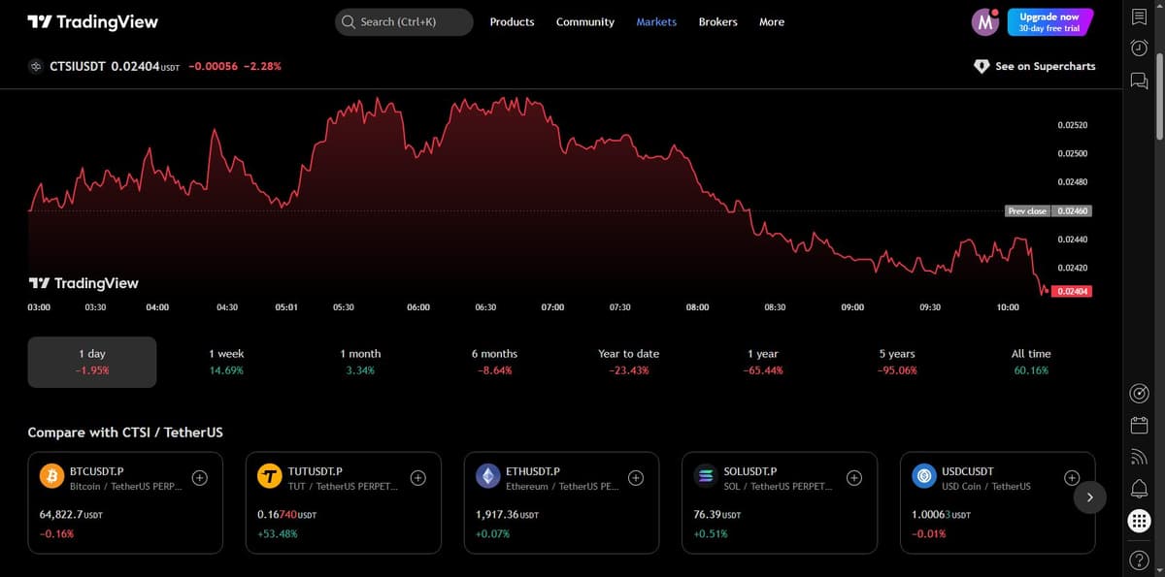Open the ETHUSDT.P symbol title
This screenshot has height=577, width=1165.
(x=533, y=470)
